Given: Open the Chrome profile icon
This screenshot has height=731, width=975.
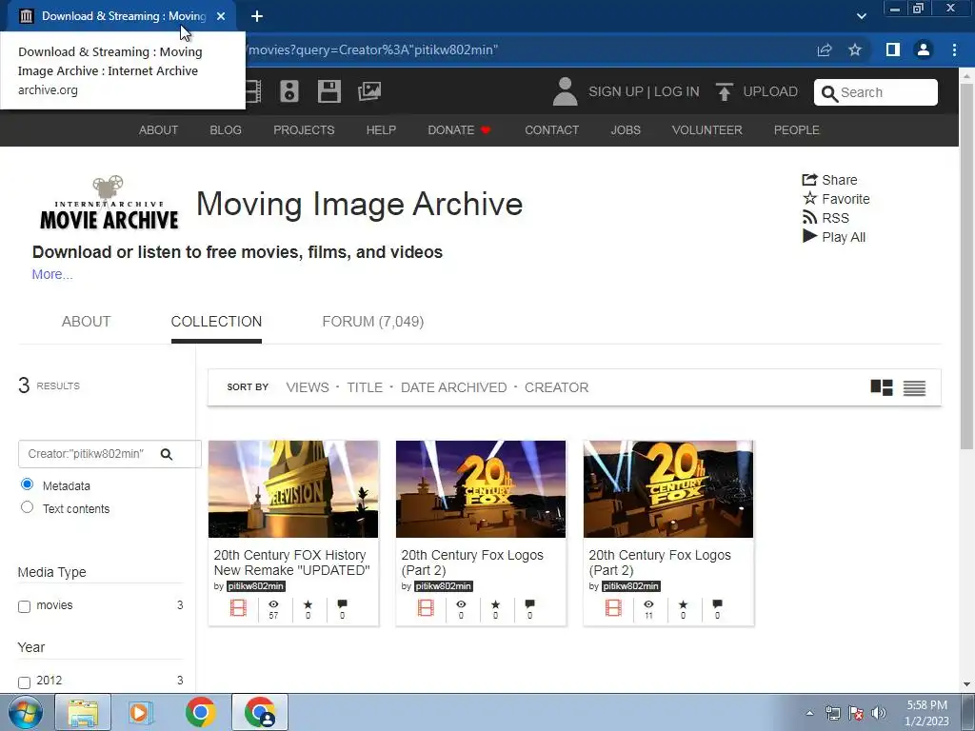Looking at the screenshot, I should [x=924, y=49].
